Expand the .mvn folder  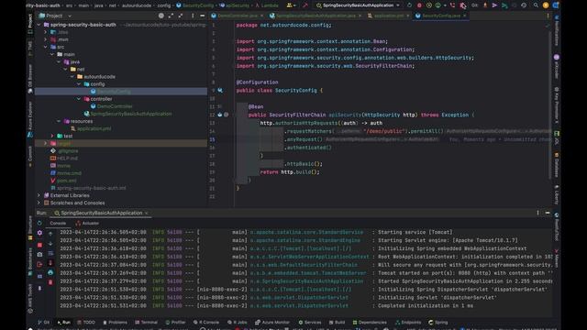46,39
